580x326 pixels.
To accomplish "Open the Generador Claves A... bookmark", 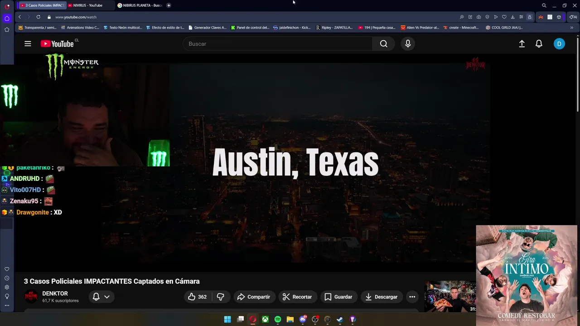I will [207, 28].
